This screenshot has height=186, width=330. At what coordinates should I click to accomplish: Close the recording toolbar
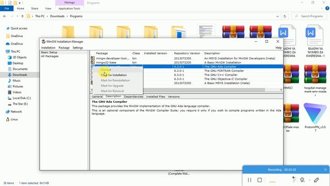click(x=325, y=169)
